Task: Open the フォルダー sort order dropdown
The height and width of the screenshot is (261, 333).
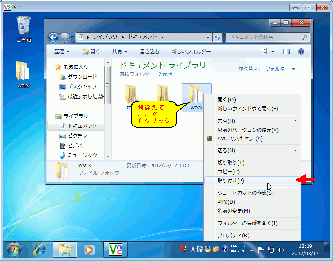Action: [280, 69]
